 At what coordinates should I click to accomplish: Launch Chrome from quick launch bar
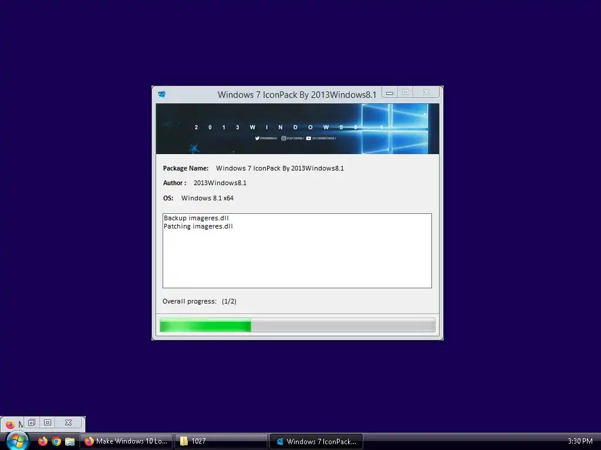click(x=56, y=441)
